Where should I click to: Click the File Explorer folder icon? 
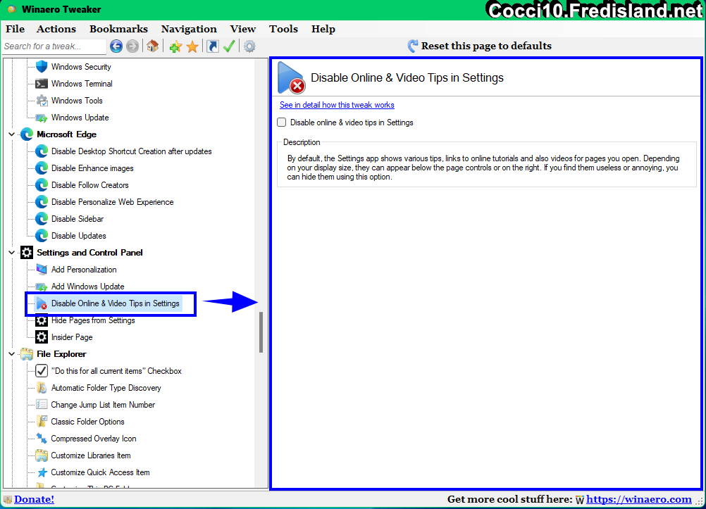pos(27,354)
